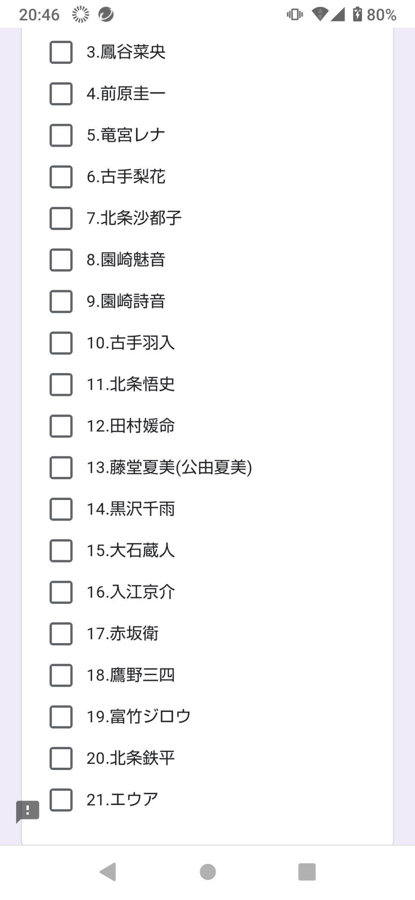This screenshot has height=900, width=415.
Task: Enable the 8.園崎魅音 checkbox
Action: [61, 260]
